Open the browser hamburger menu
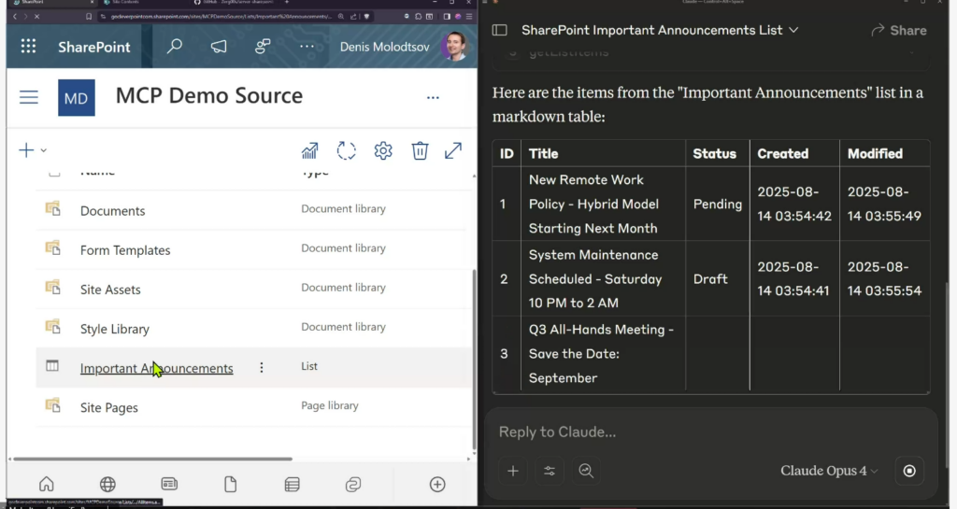This screenshot has height=509, width=957. click(x=469, y=17)
